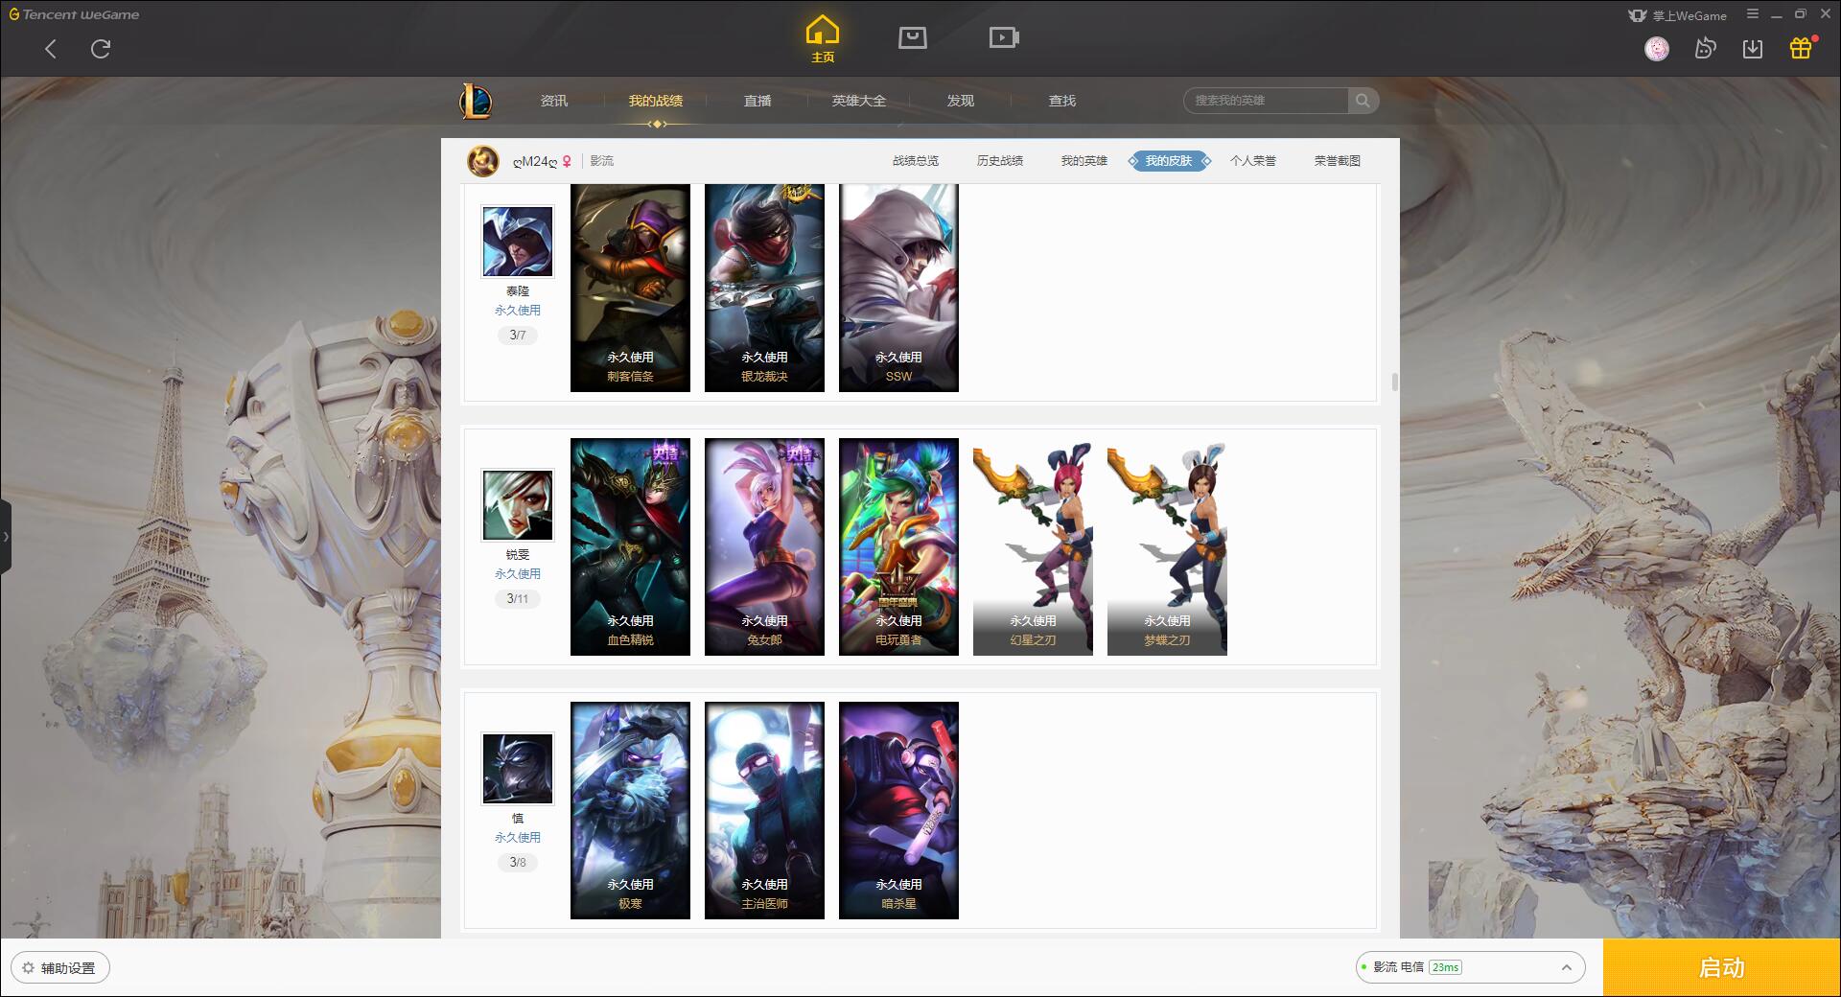This screenshot has width=1841, height=997.
Task: Click the 泰隆 champion portrait
Action: [x=518, y=242]
